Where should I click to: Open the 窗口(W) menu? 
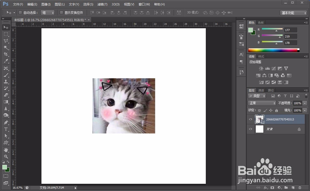click(x=144, y=4)
